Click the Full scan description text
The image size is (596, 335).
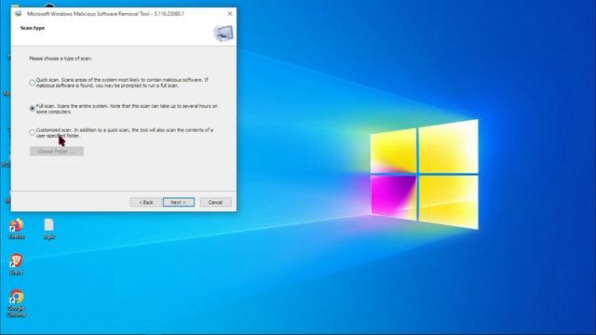tap(127, 109)
